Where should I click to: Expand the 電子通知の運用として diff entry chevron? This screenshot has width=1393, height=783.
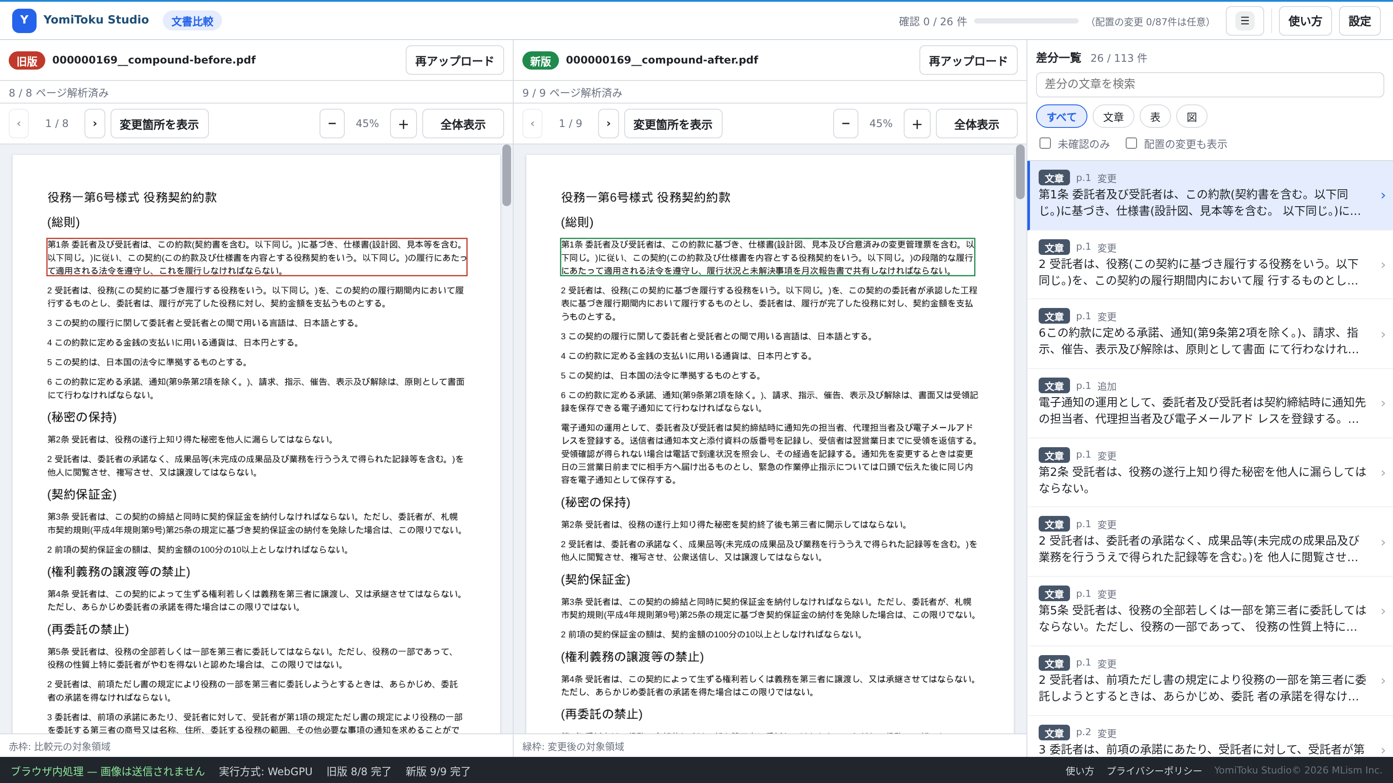point(1383,404)
